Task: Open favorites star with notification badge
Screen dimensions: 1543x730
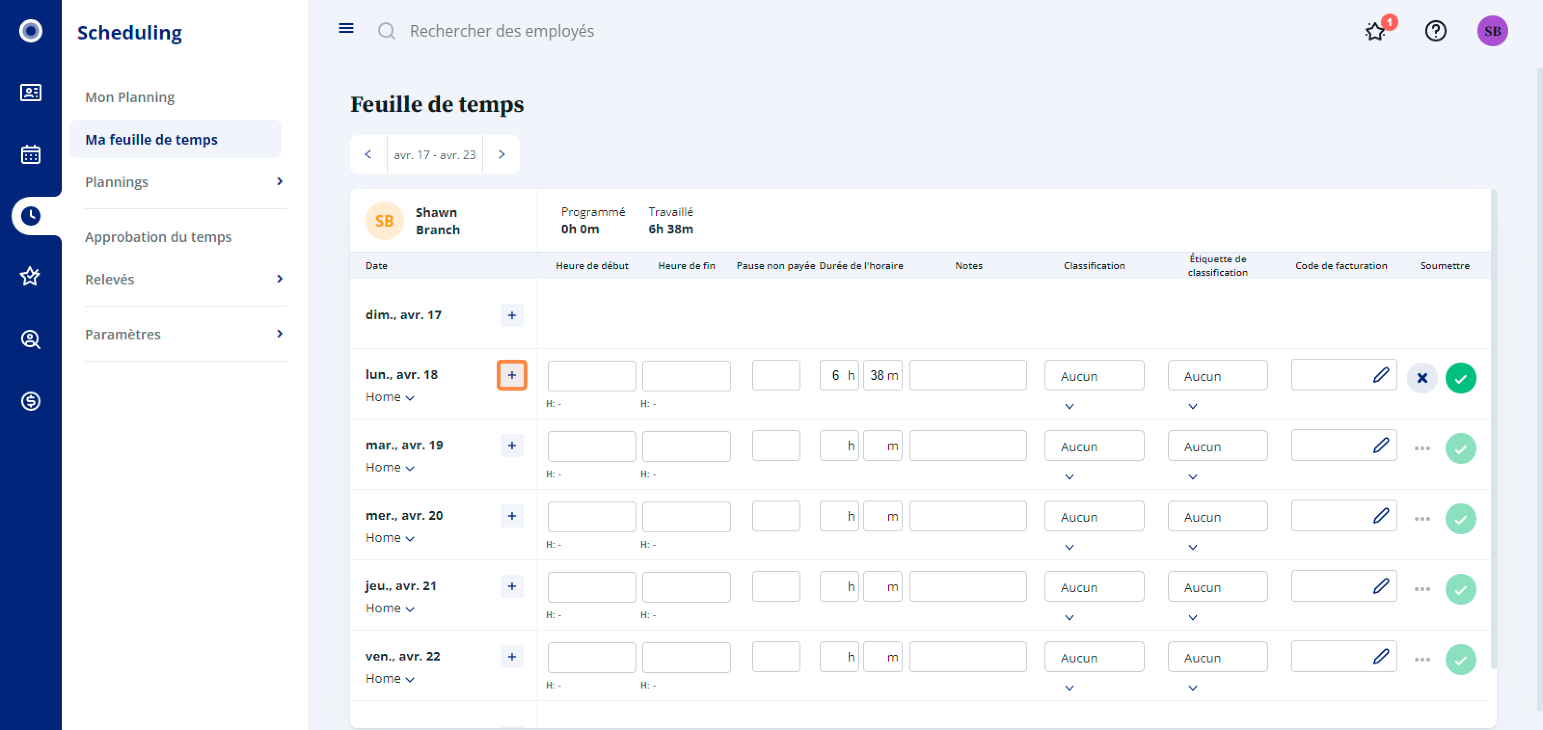Action: [1375, 31]
